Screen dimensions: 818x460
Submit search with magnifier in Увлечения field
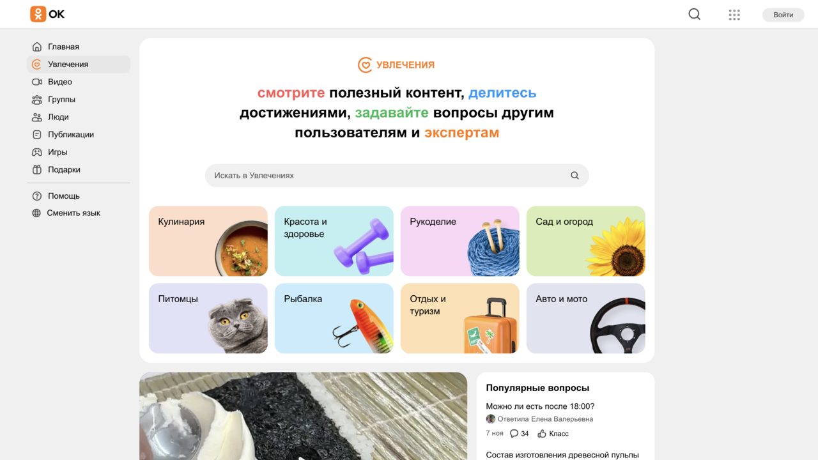pos(575,175)
